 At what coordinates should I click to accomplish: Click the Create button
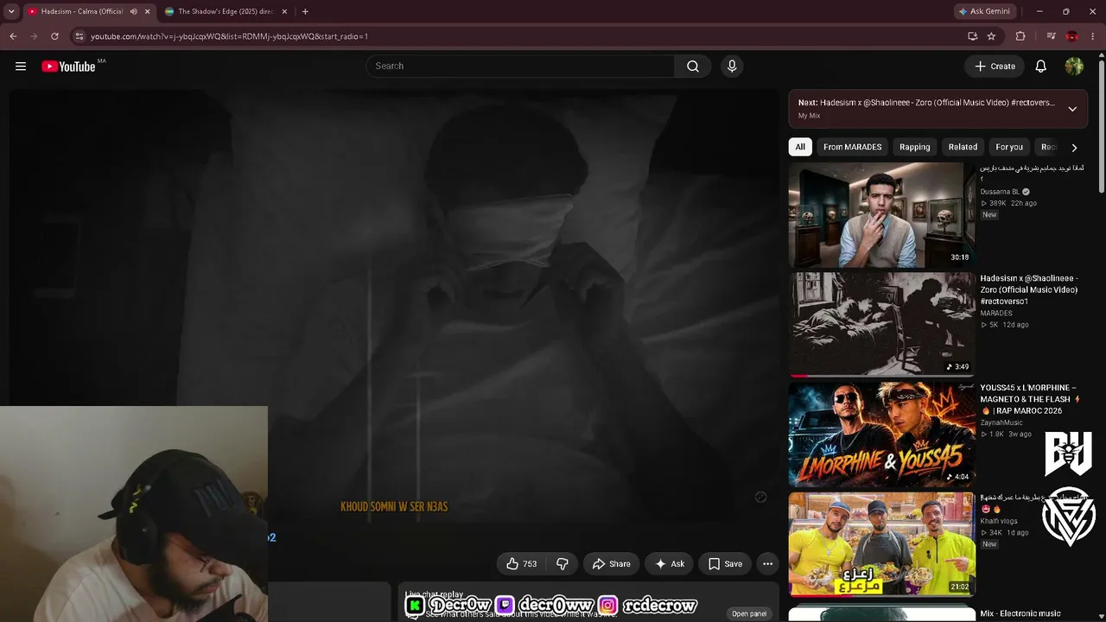tap(995, 67)
